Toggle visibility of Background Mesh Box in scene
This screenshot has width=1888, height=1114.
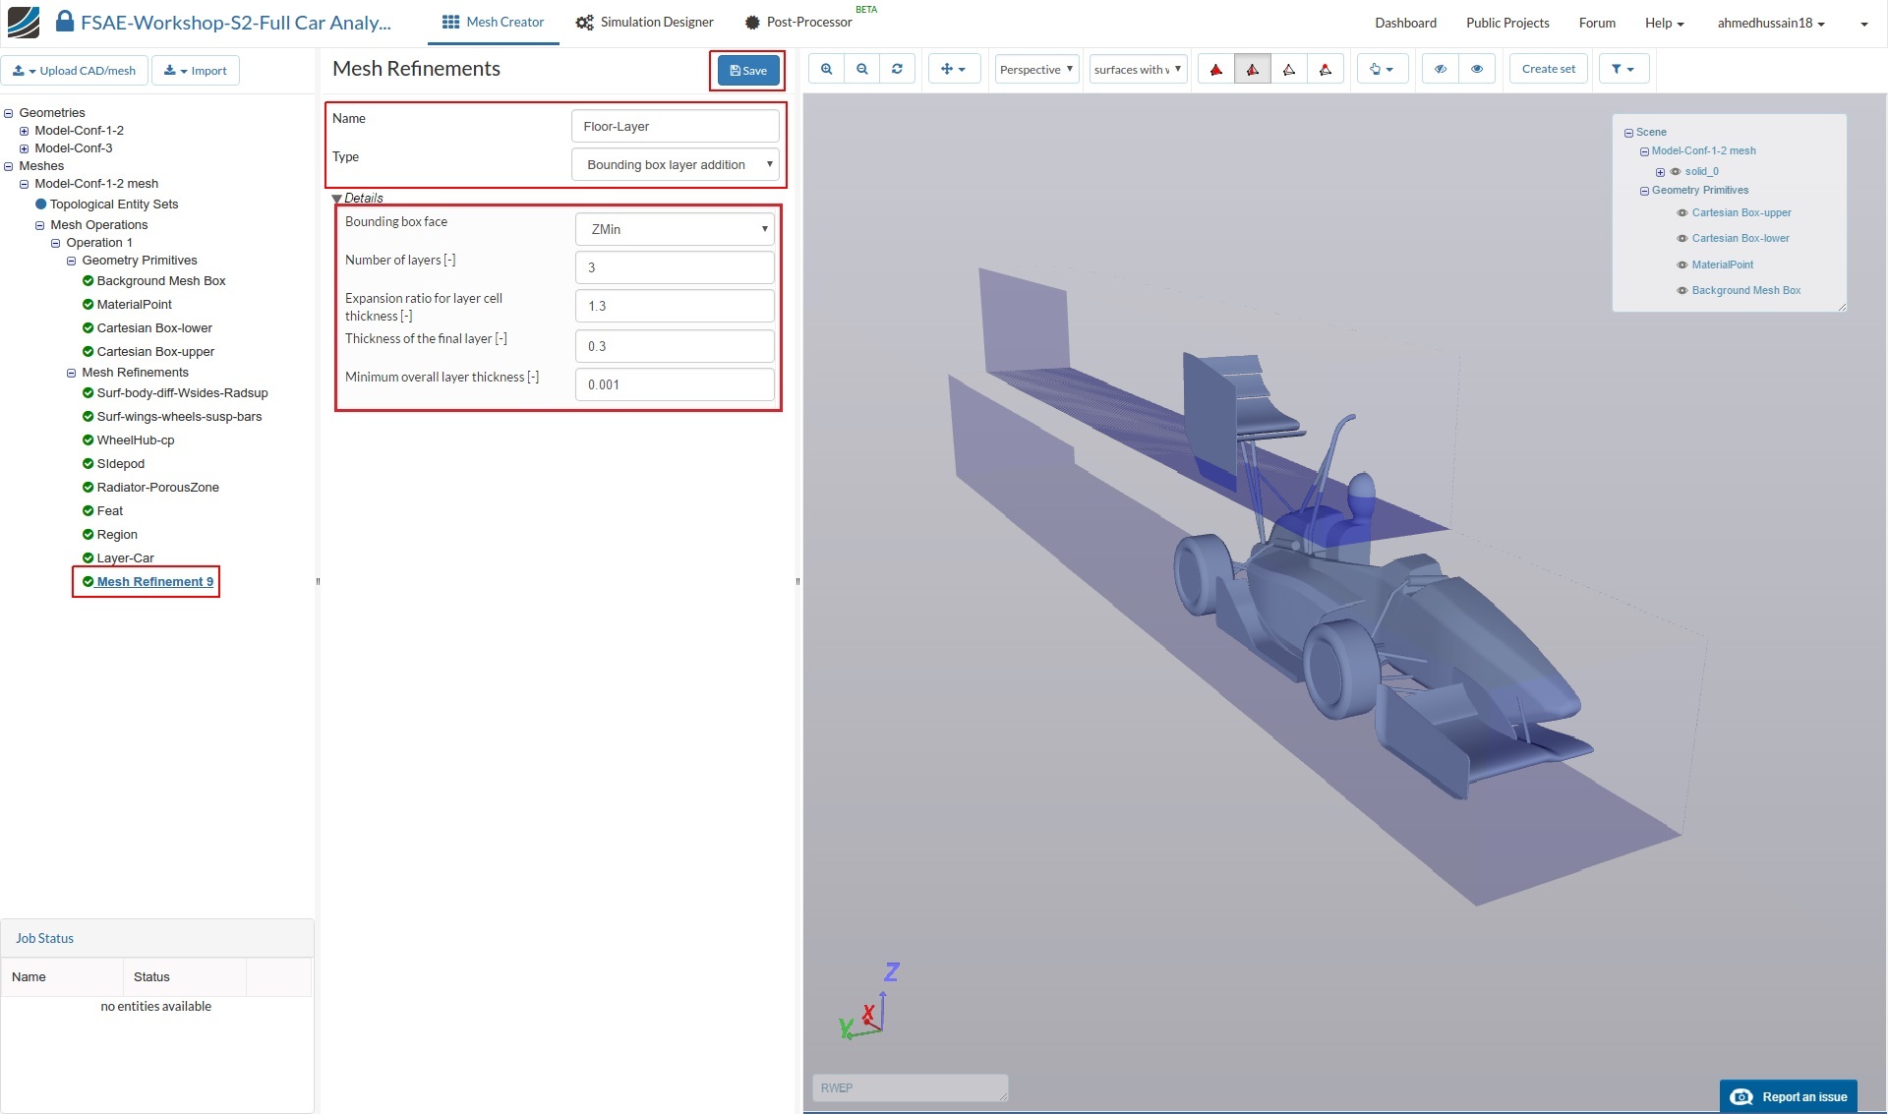point(1681,290)
